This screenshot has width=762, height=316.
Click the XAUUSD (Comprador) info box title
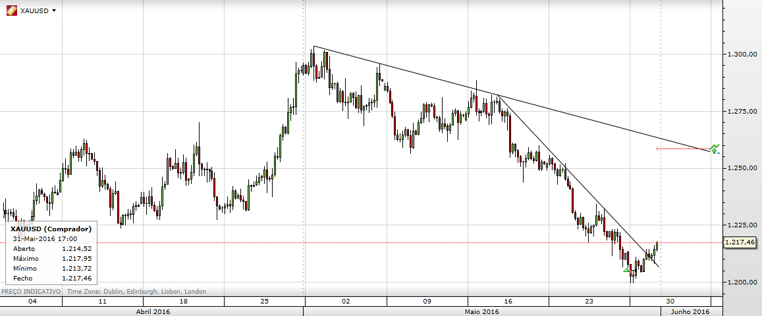tap(50, 229)
